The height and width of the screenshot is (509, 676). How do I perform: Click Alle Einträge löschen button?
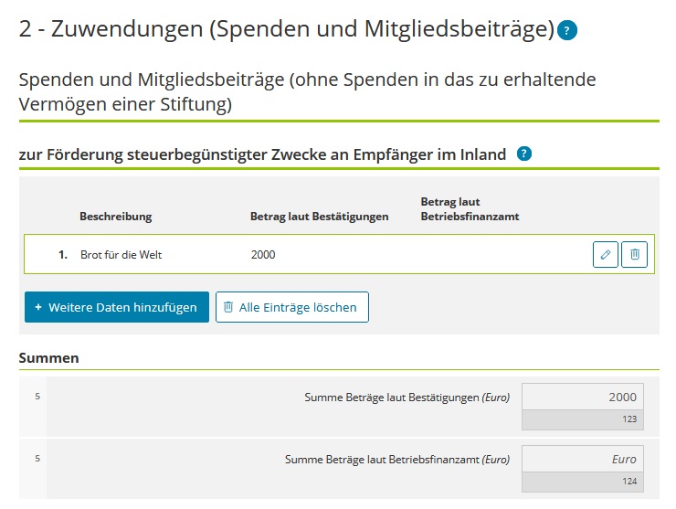point(292,307)
